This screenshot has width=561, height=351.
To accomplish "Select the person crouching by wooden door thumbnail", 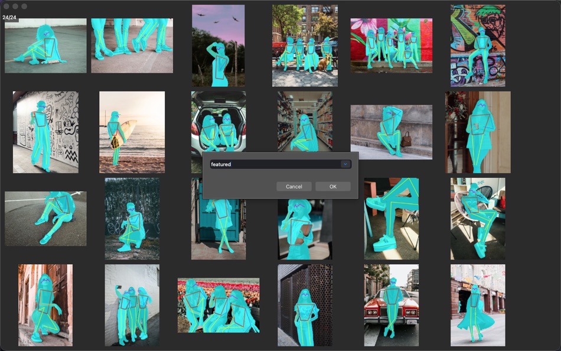I will (x=45, y=305).
